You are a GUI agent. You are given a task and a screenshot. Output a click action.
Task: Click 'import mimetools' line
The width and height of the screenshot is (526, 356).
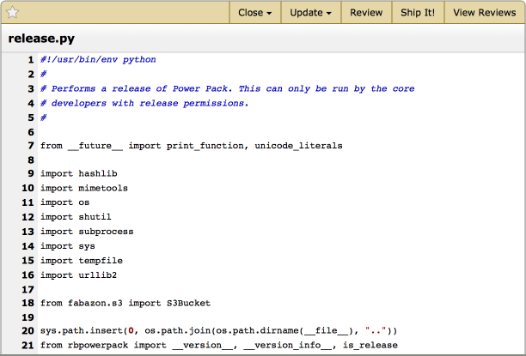click(84, 188)
